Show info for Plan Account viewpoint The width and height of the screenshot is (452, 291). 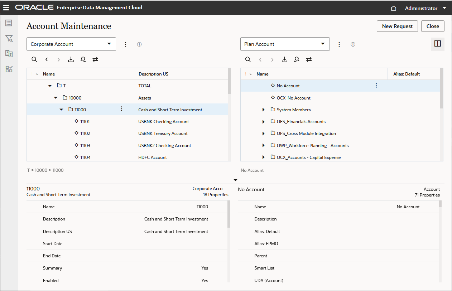click(x=353, y=44)
